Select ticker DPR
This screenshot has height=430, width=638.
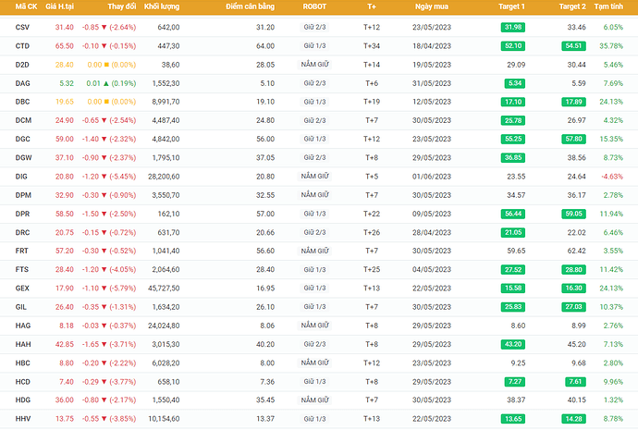(x=22, y=214)
